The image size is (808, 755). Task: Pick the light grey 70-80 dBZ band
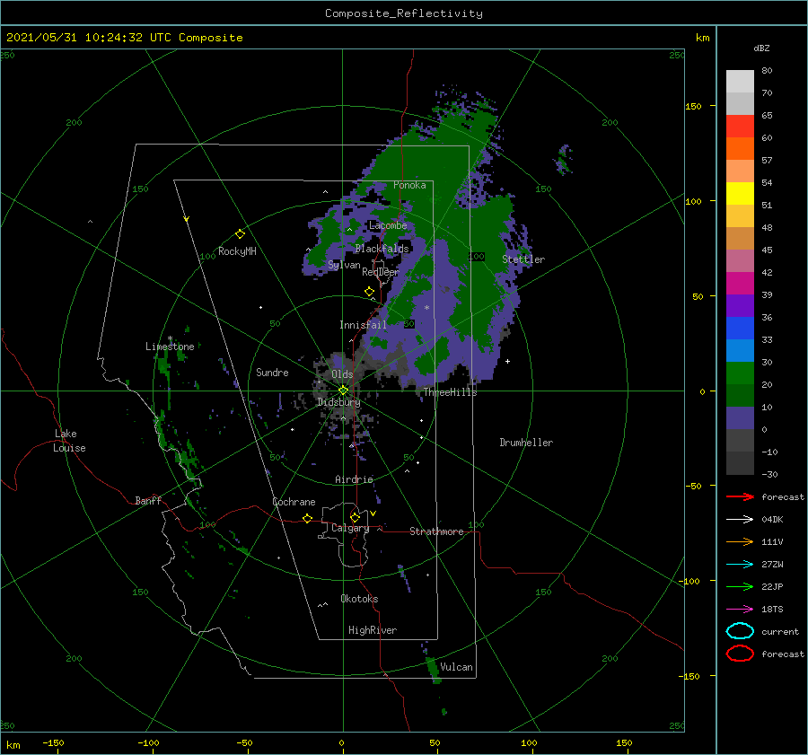[x=740, y=81]
